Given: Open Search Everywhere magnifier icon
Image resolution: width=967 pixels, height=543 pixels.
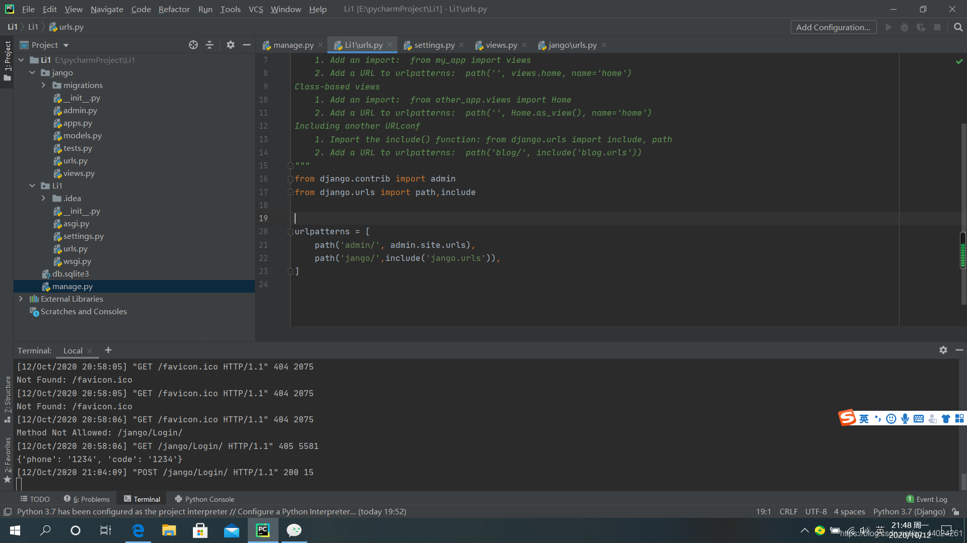Looking at the screenshot, I should click(x=958, y=27).
